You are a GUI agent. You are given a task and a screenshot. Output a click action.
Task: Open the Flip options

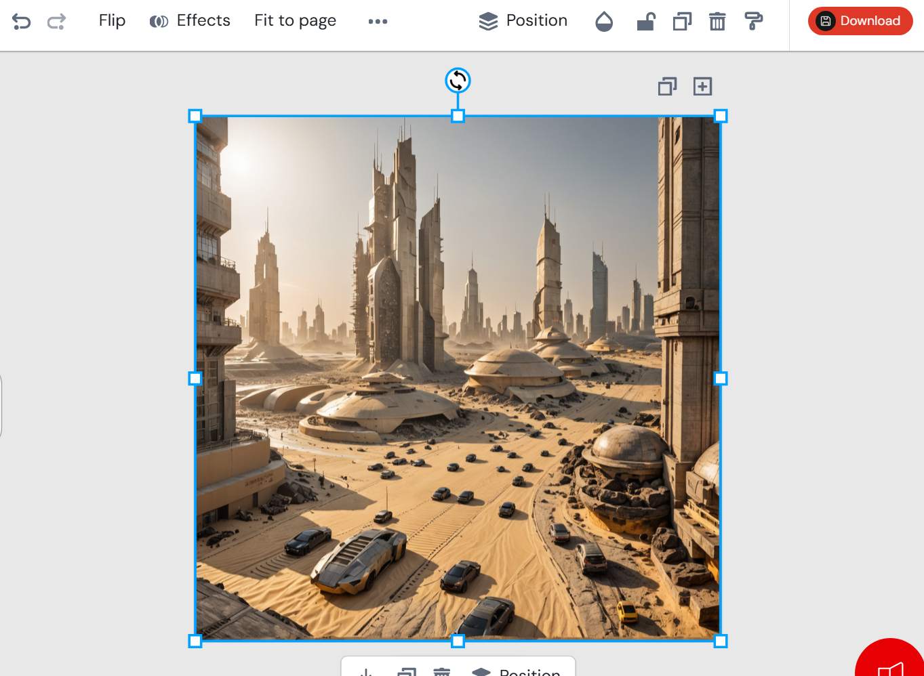click(x=112, y=20)
